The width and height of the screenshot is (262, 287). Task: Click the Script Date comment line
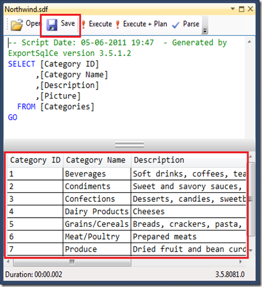[117, 43]
